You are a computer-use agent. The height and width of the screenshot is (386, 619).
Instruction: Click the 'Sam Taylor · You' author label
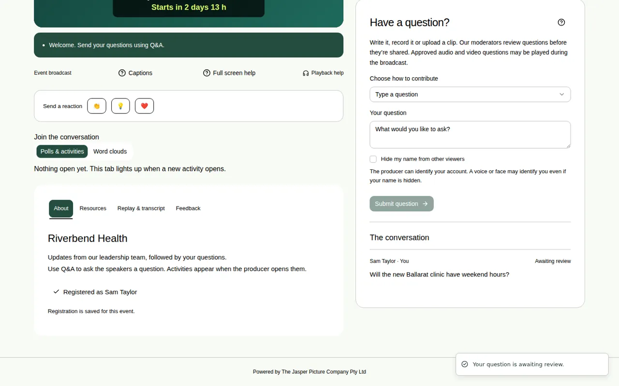[x=389, y=261]
